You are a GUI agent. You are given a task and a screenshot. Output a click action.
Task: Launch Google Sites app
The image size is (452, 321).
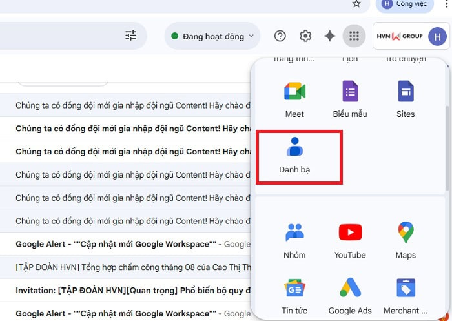[406, 98]
